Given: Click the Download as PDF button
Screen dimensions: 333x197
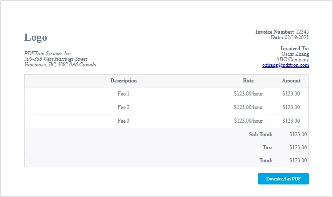Looking at the screenshot, I should (283, 178).
